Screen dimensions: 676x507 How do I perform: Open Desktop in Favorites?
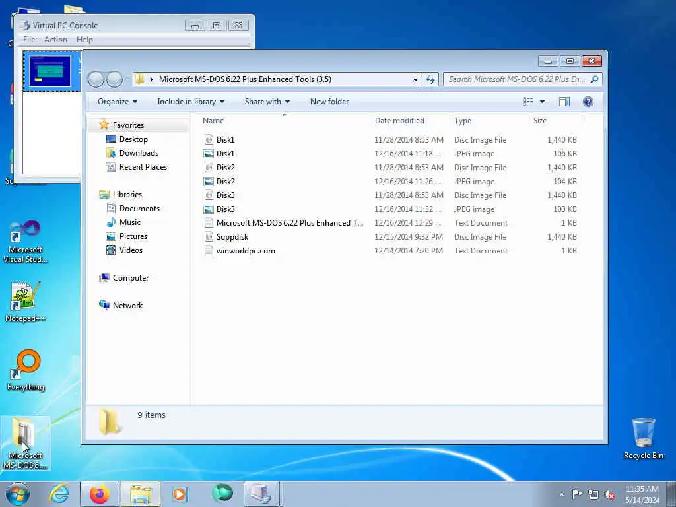(133, 139)
